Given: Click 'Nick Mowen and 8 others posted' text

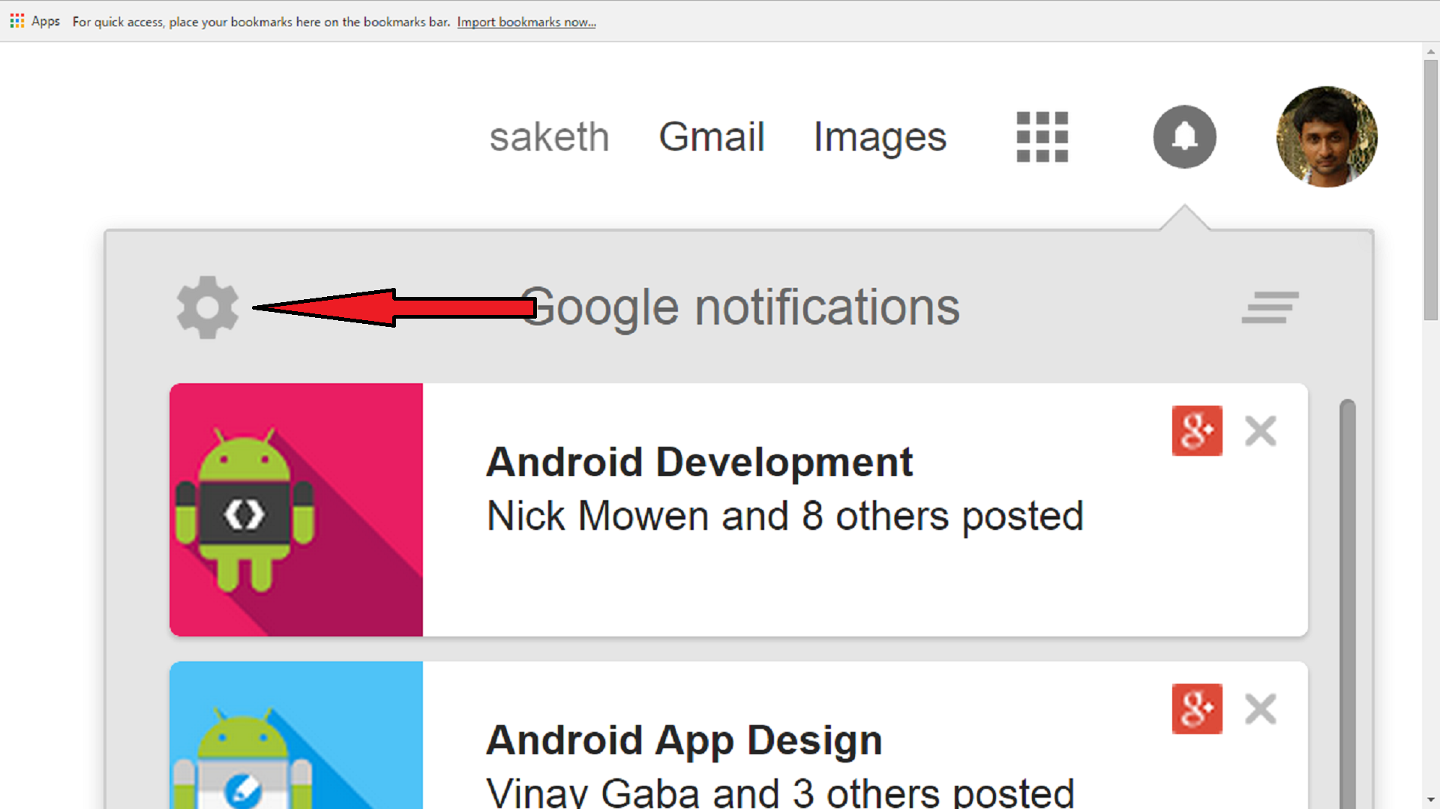Looking at the screenshot, I should coord(785,517).
